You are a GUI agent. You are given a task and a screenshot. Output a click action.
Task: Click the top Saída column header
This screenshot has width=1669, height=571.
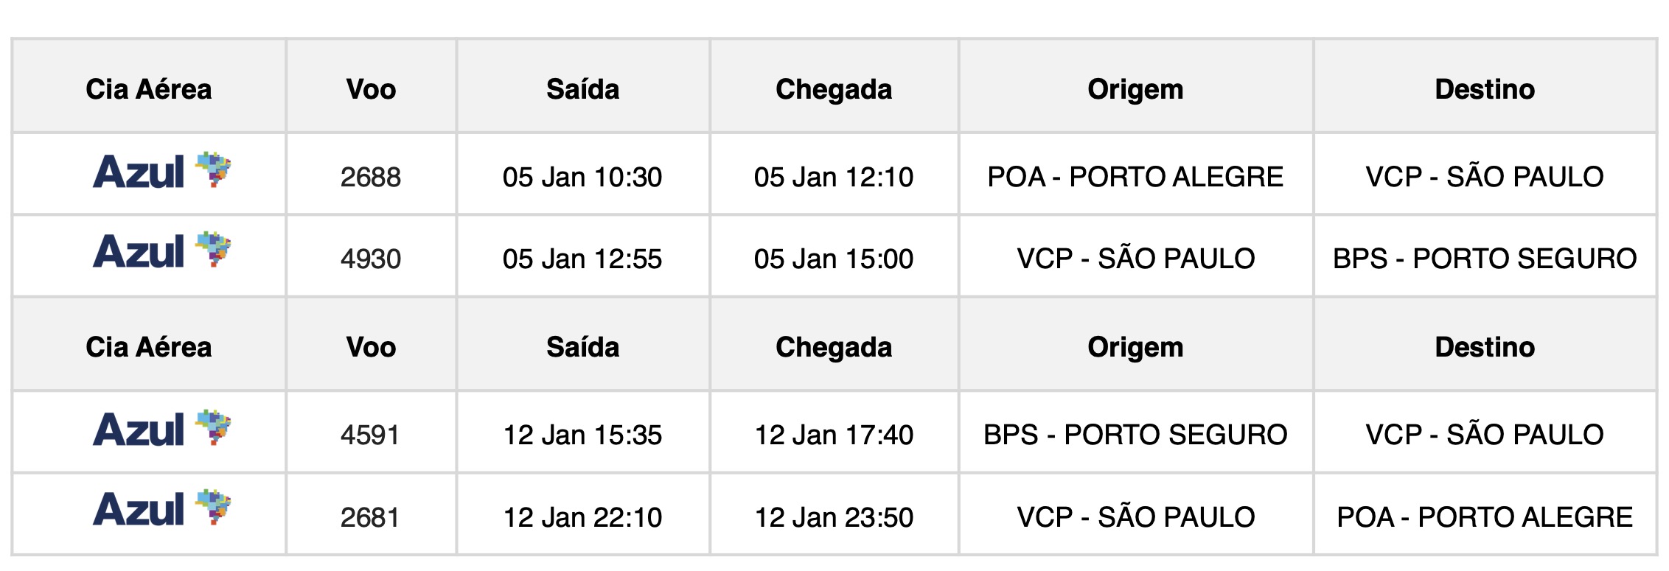582,89
